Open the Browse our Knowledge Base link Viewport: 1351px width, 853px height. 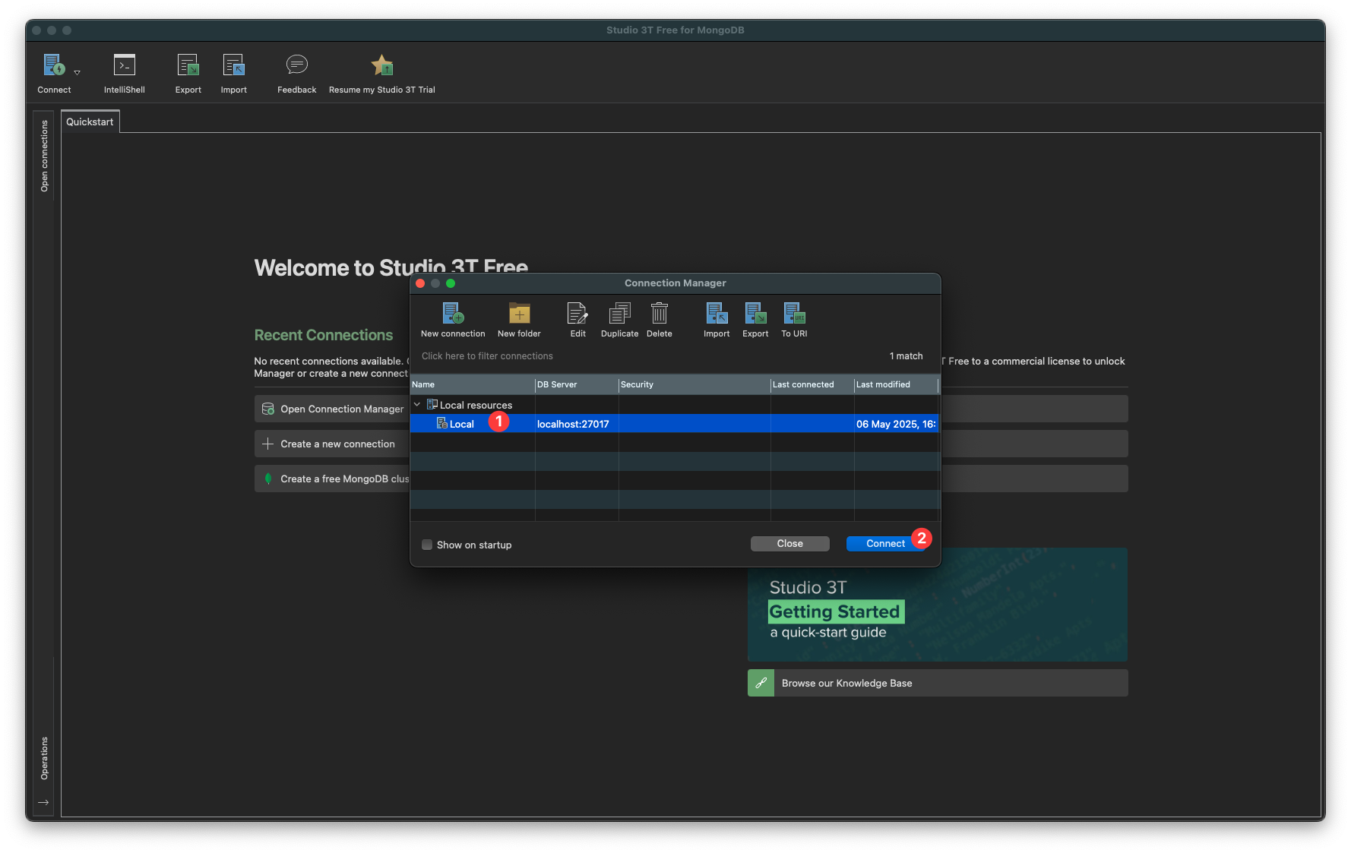click(x=938, y=683)
